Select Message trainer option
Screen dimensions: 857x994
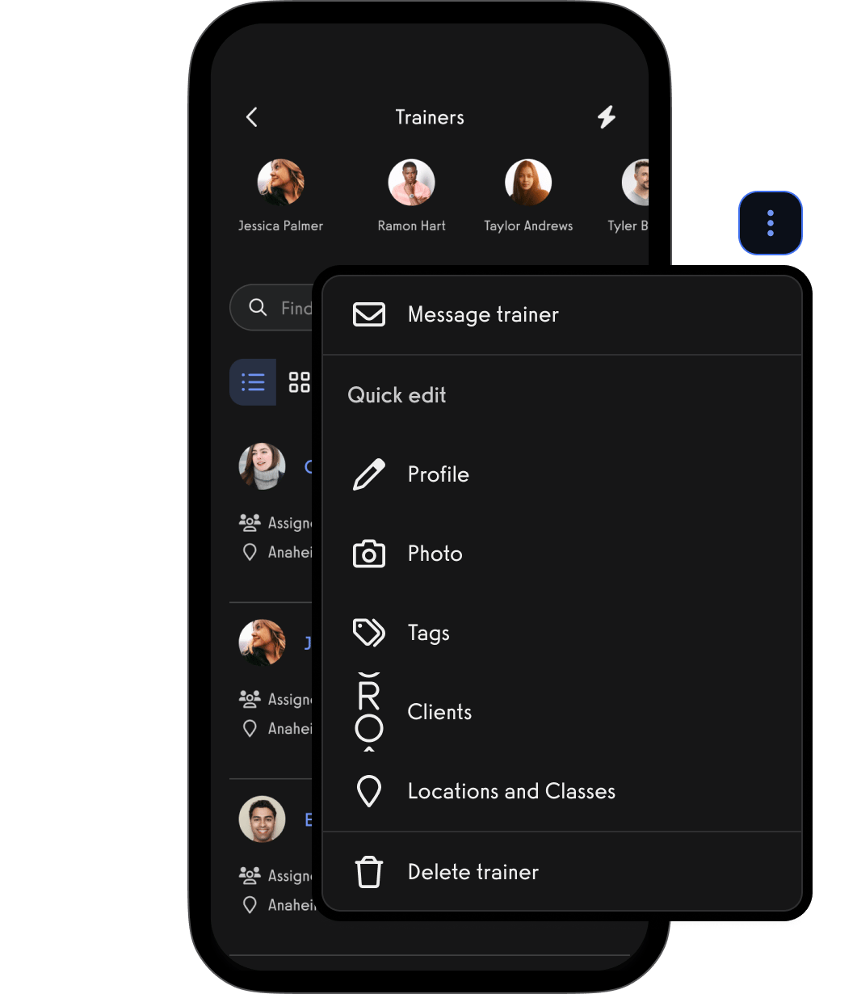coord(562,314)
